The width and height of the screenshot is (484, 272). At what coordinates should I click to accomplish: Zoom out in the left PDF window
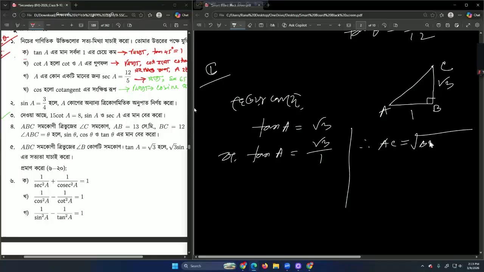(63, 25)
